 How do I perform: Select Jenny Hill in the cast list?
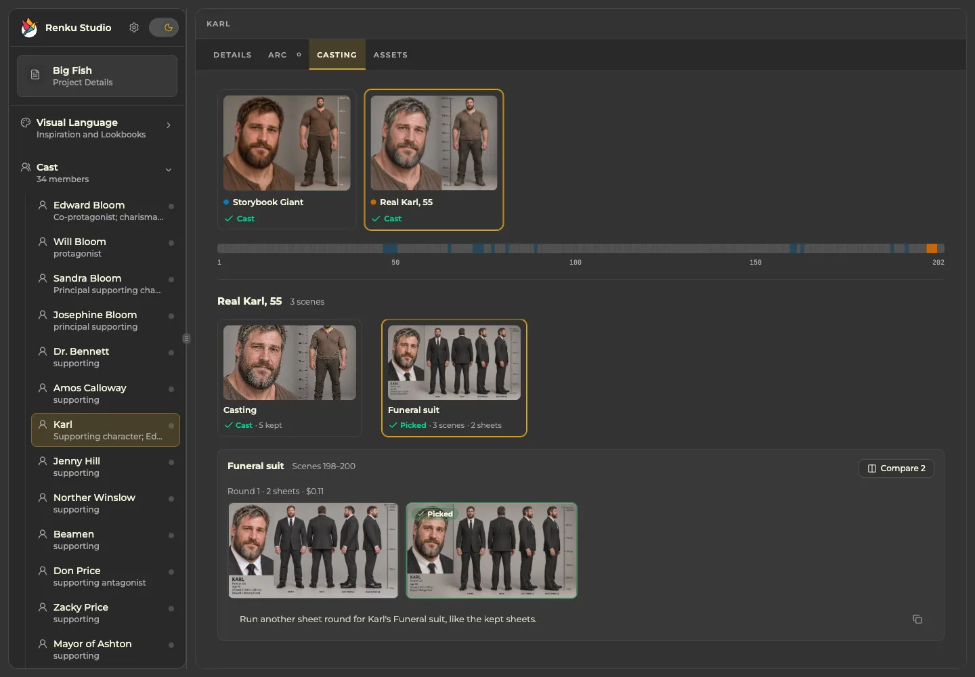click(106, 466)
